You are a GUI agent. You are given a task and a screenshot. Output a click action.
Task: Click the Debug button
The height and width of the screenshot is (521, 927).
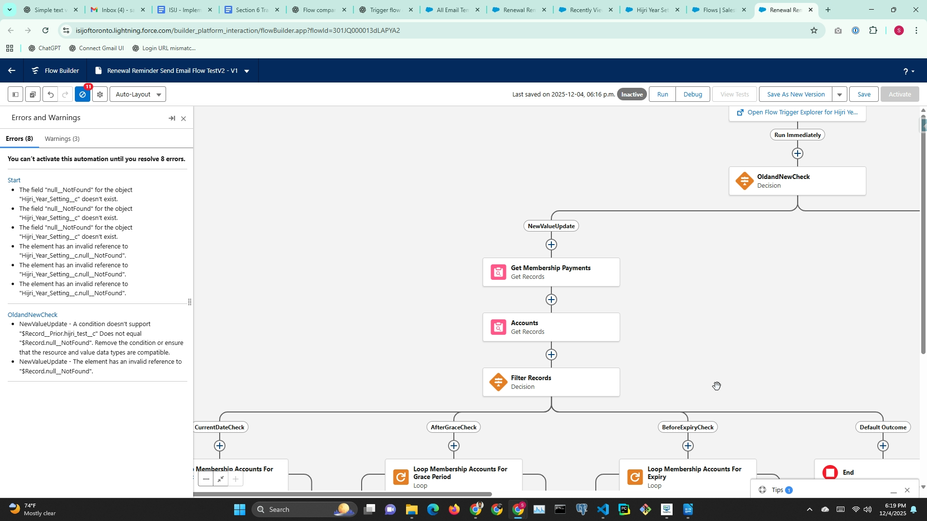pos(692,95)
